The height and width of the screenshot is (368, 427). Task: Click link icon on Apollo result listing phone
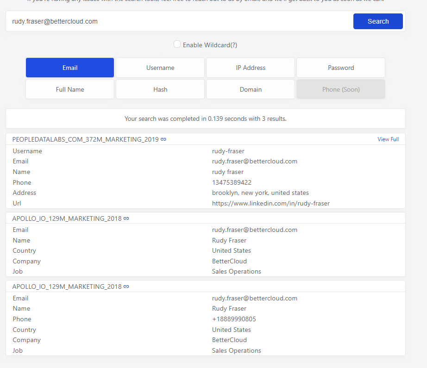tap(126, 287)
